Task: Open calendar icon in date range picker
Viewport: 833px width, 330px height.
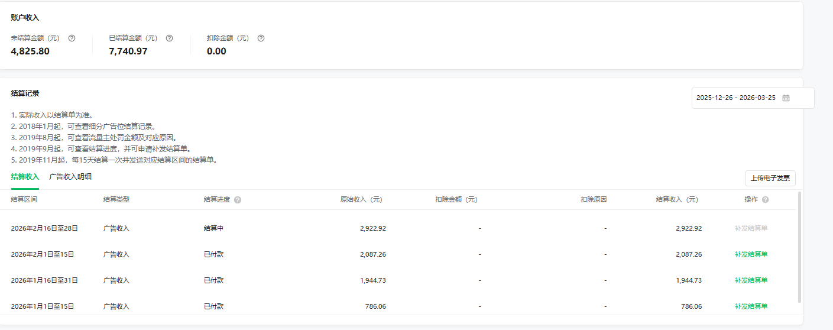Action: tap(786, 98)
